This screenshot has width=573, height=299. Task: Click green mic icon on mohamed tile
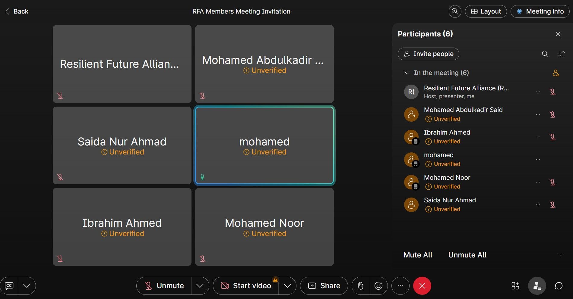202,177
